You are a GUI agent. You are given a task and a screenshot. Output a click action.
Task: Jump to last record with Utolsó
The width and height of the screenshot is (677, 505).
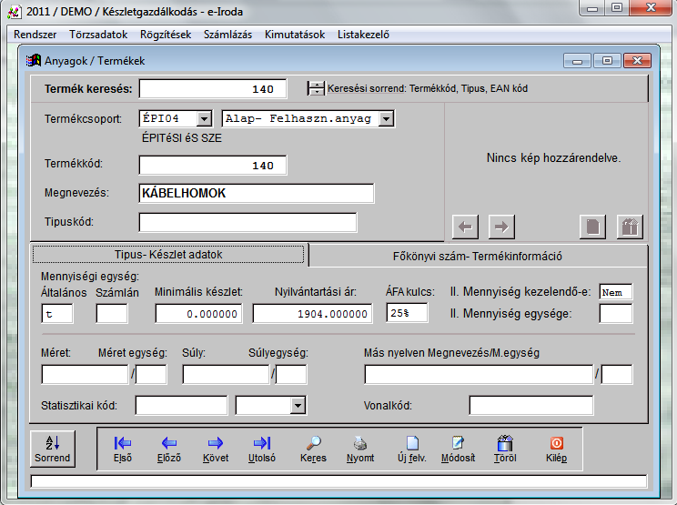point(262,449)
